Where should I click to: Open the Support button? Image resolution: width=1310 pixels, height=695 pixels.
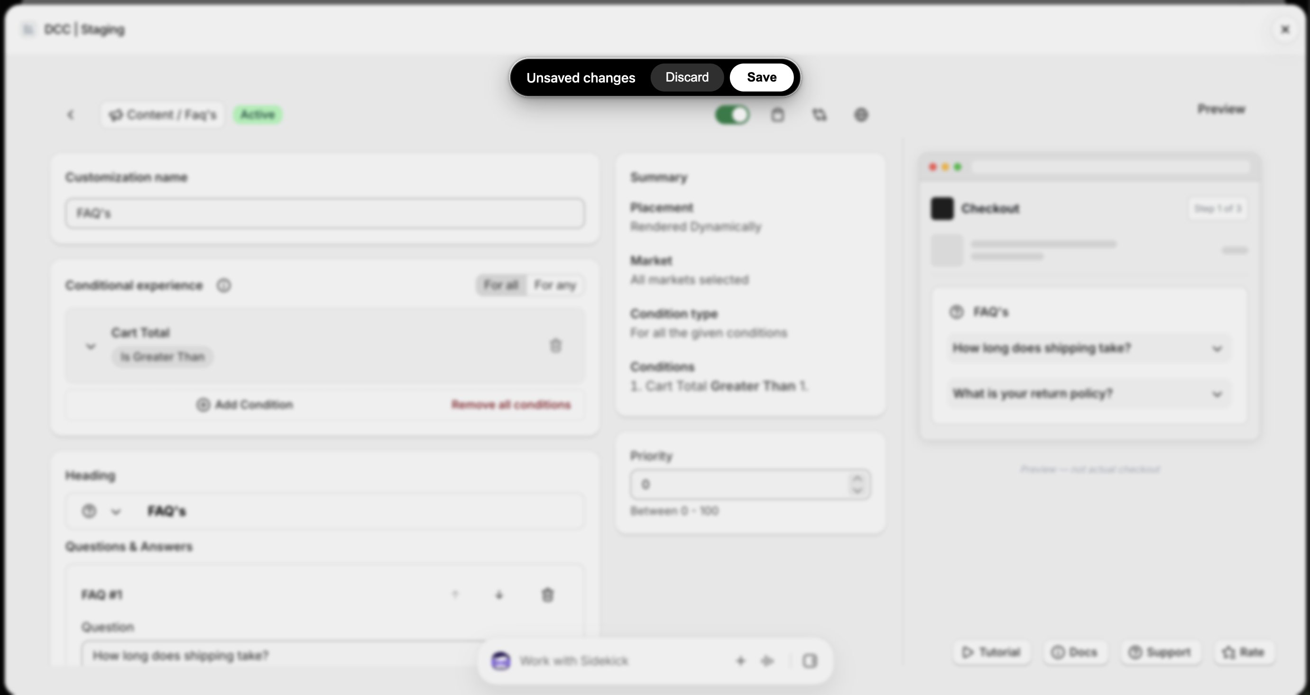coord(1160,652)
